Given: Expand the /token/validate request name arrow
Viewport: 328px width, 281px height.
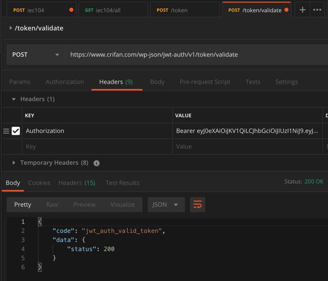Looking at the screenshot, I should tap(11, 28).
